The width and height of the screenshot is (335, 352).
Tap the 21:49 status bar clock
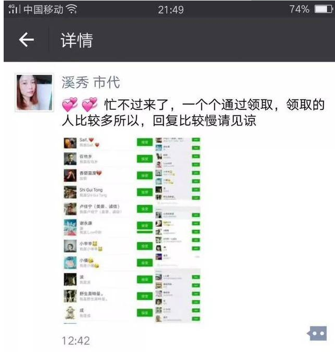(171, 9)
